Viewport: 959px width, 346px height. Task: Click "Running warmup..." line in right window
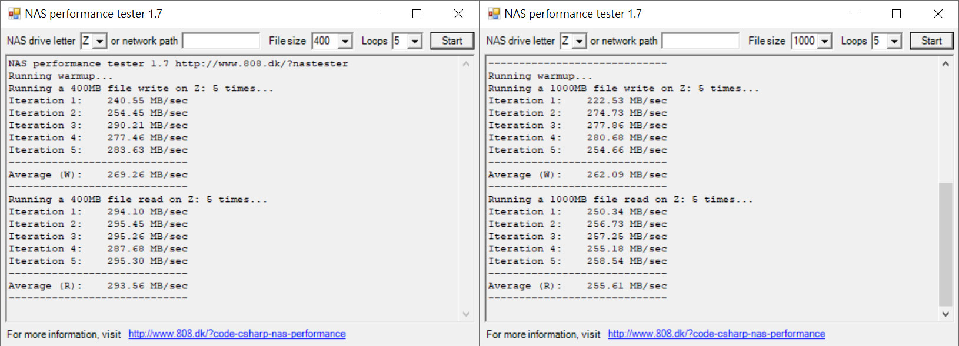point(540,76)
